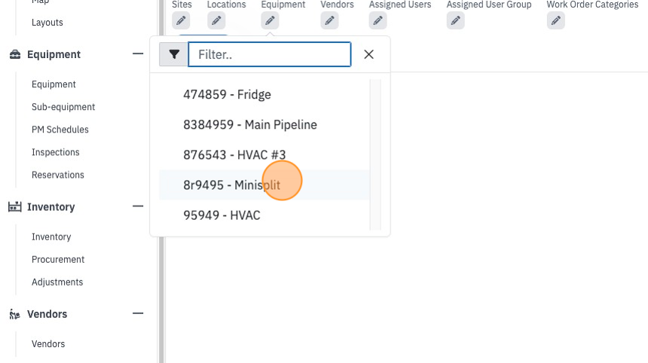Edit Assigned Users with pencil icon
This screenshot has height=363, width=648.
377,20
